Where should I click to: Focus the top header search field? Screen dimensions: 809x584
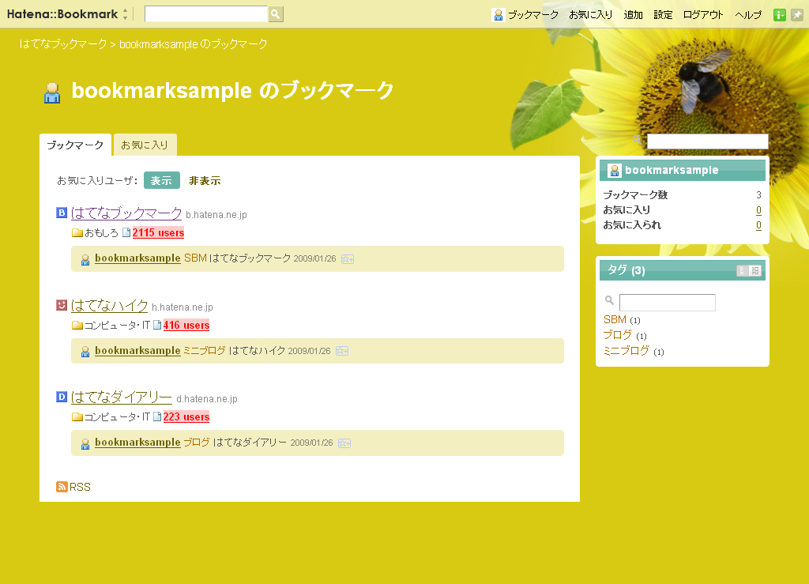coord(206,14)
